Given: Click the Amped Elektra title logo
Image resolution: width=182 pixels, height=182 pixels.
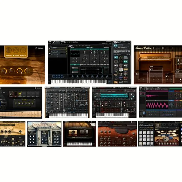Looking at the screenshot, I should pos(143,48).
